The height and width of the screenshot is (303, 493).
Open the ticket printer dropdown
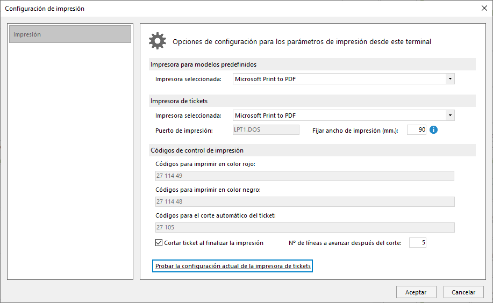pyautogui.click(x=450, y=116)
